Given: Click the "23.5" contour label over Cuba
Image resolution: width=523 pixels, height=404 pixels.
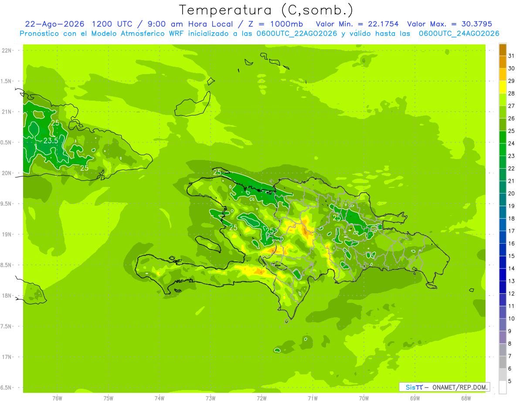Looking at the screenshot, I should [51, 141].
